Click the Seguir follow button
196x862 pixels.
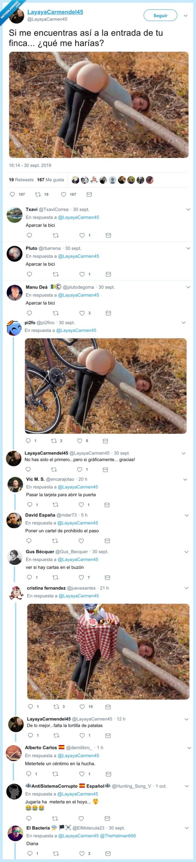[x=160, y=15]
